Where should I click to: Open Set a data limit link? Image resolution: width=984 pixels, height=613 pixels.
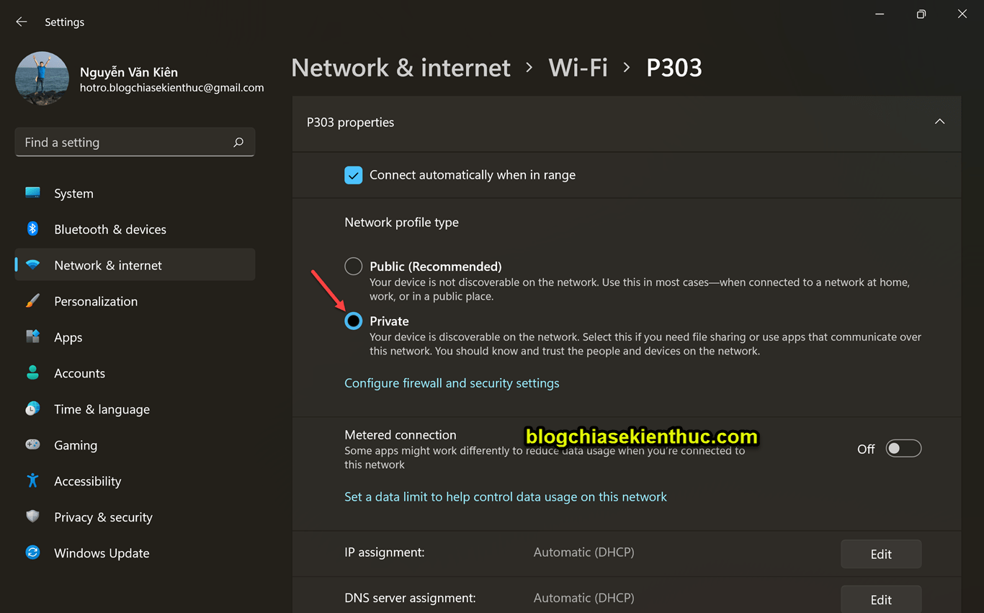pyautogui.click(x=506, y=497)
